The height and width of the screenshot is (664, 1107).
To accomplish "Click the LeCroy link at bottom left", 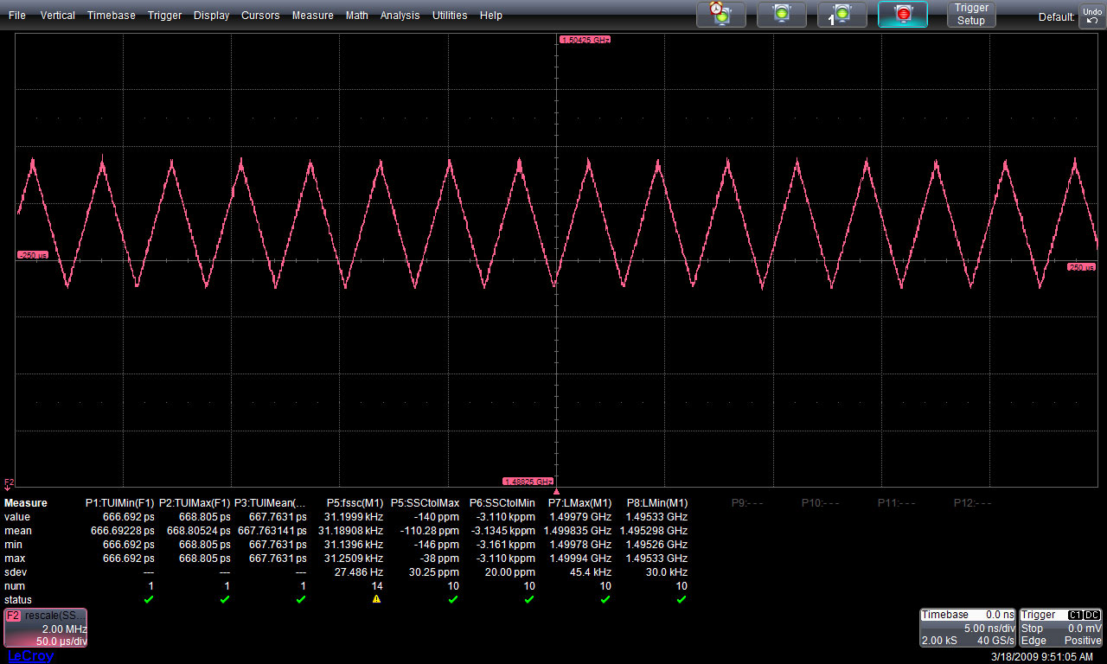I will pyautogui.click(x=30, y=656).
